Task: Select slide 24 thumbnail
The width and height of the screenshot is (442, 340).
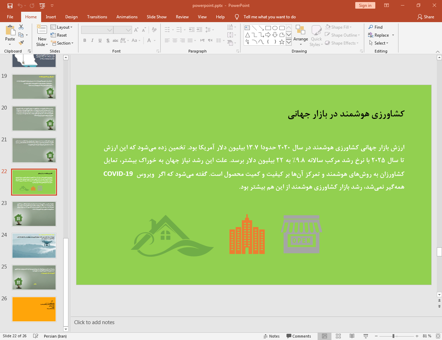Action: pos(34,246)
